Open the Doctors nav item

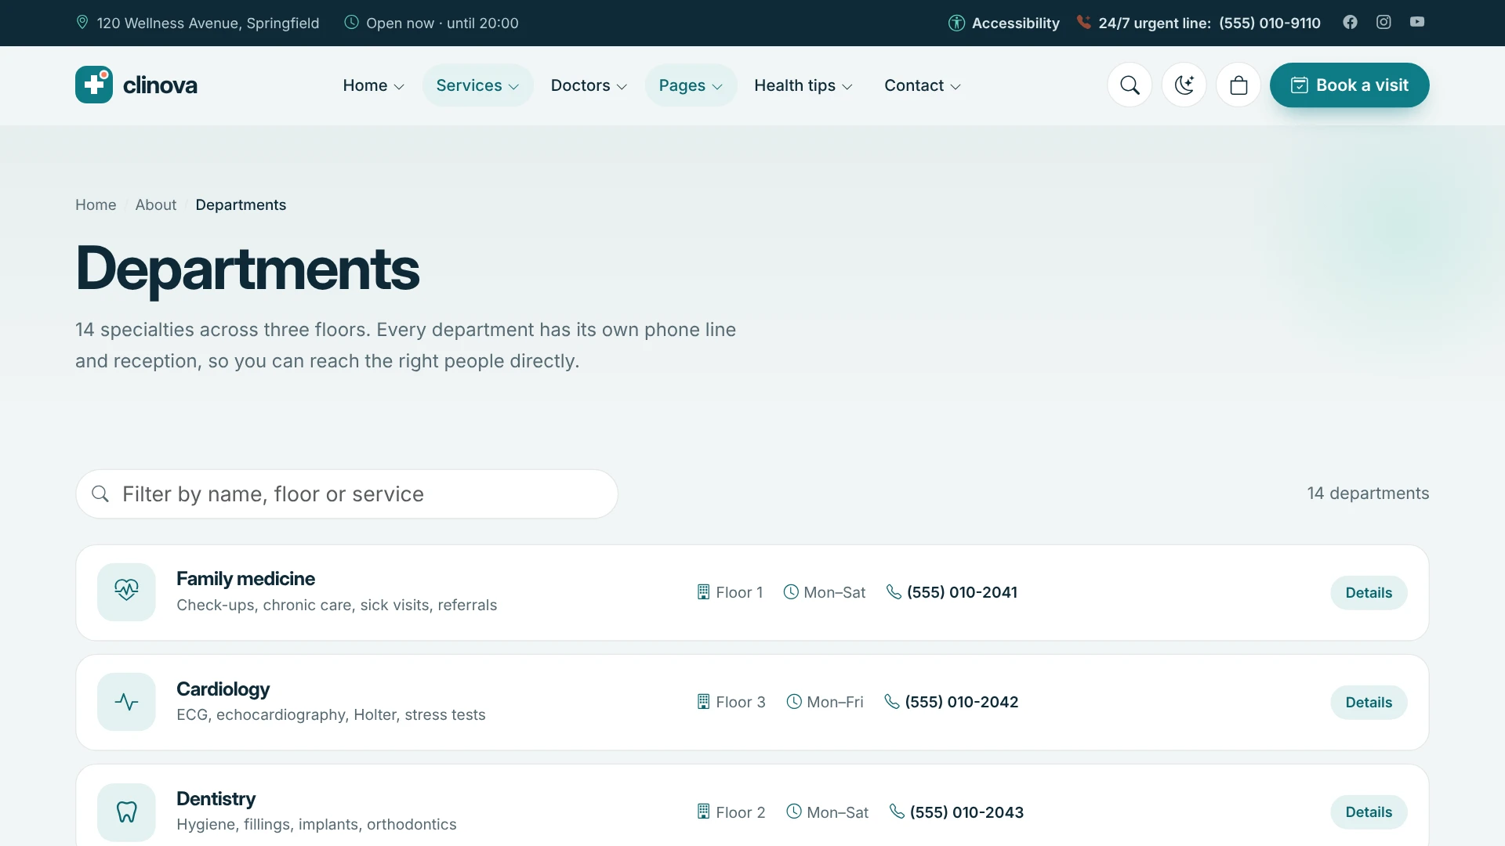(589, 85)
